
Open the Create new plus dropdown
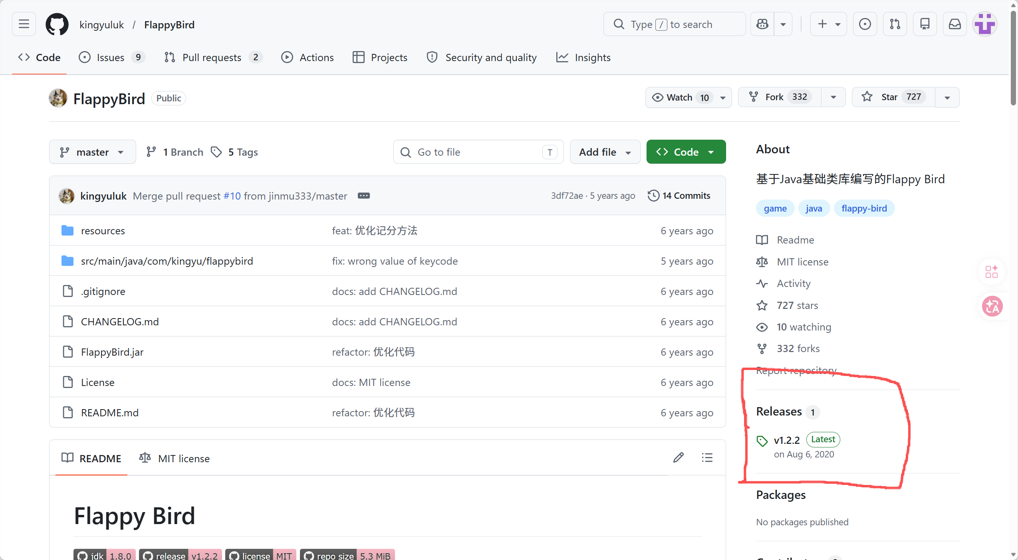pos(828,24)
